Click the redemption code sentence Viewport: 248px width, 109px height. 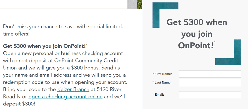tap(65, 78)
